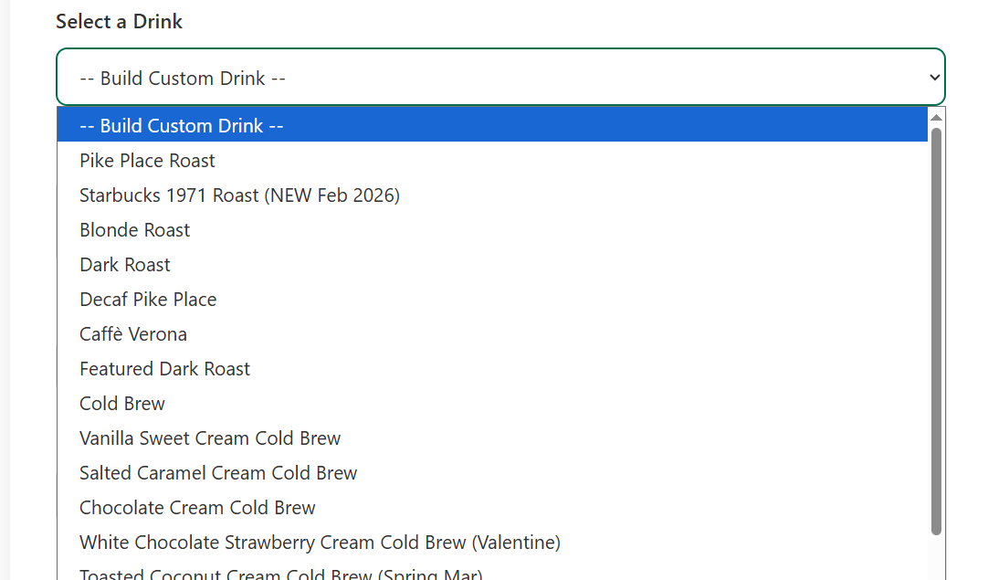Pick the Cold Brew option
988x580 pixels.
pos(122,403)
